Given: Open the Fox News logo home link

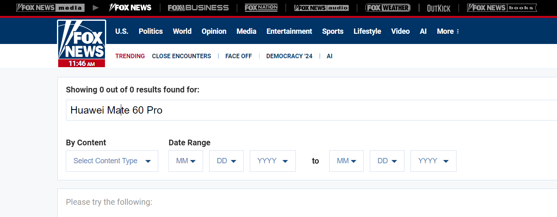Looking at the screenshot, I should (81, 43).
